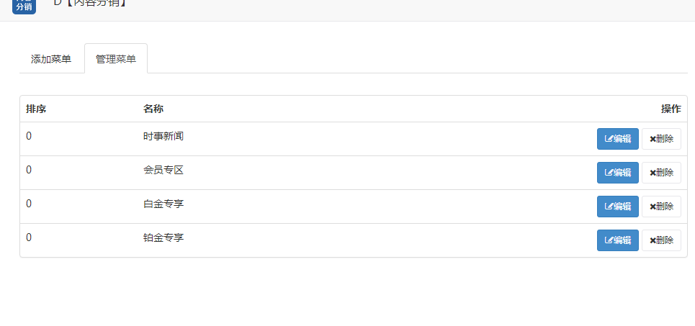Image resolution: width=695 pixels, height=326 pixels.
Task: Click edit pencil icon for 时事新闻
Action: [x=609, y=139]
